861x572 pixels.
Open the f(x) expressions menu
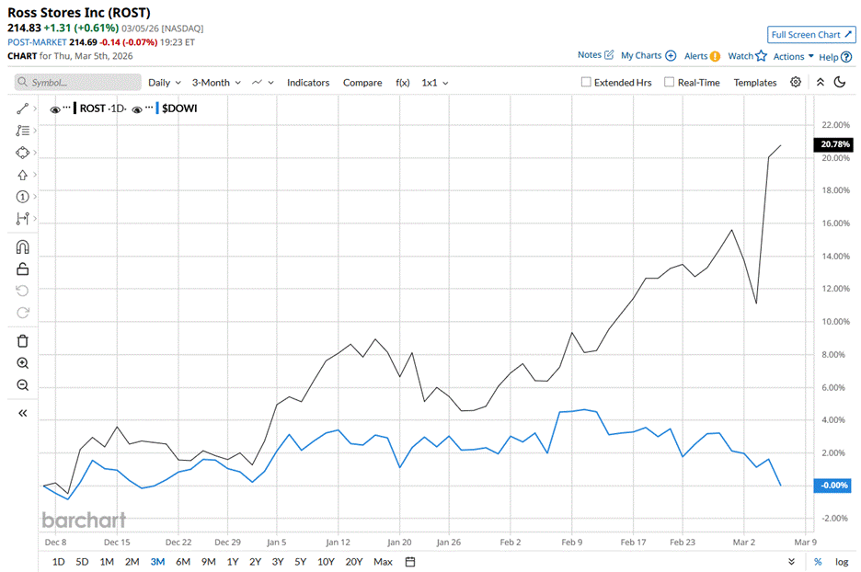coord(403,83)
